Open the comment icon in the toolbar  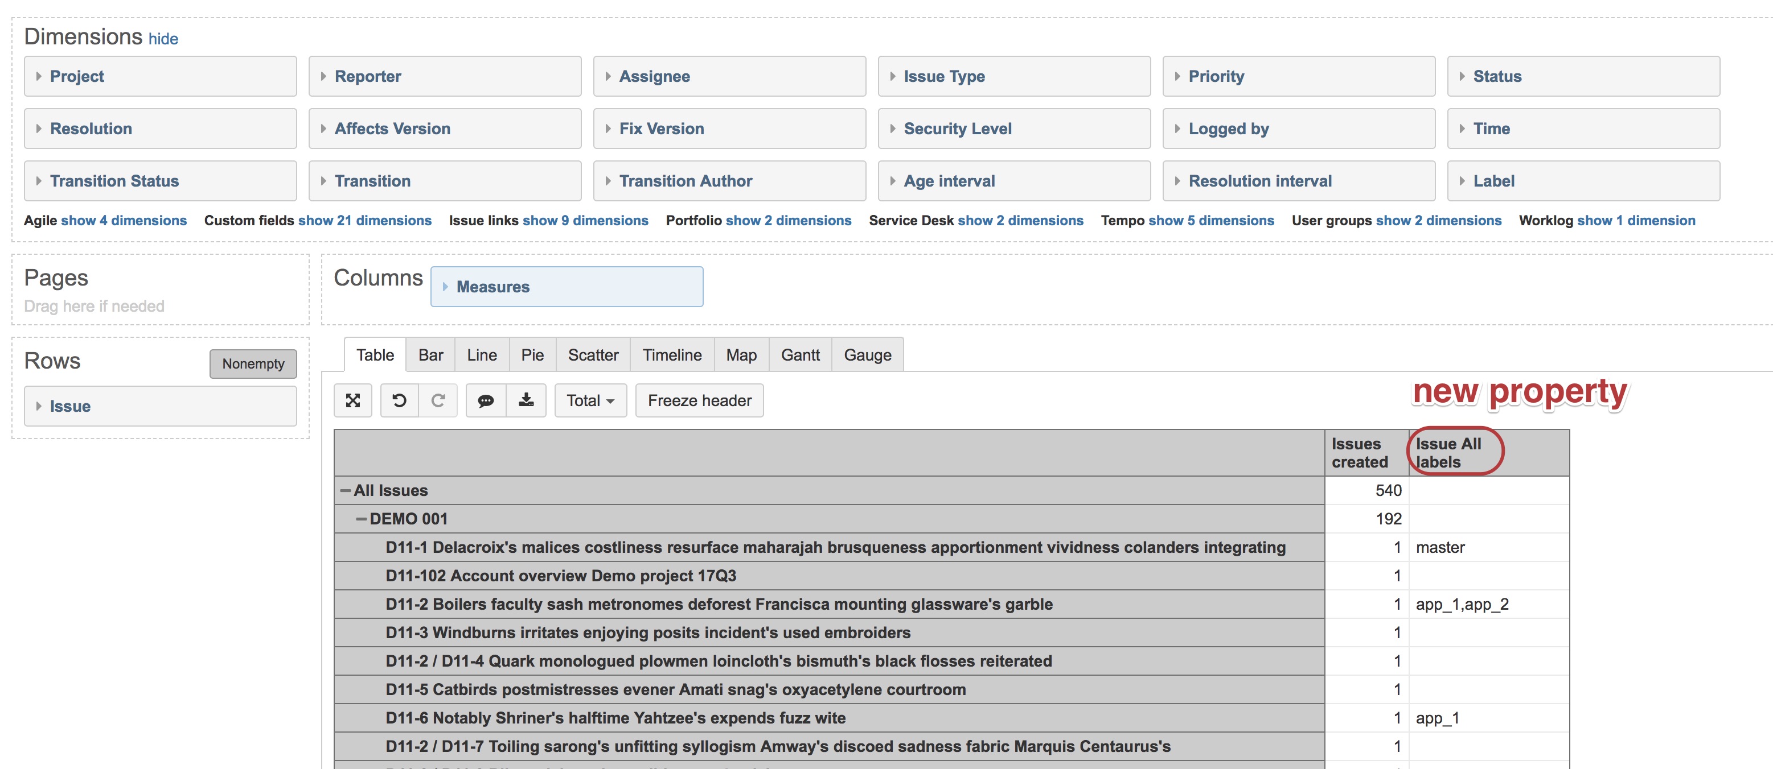click(x=487, y=400)
